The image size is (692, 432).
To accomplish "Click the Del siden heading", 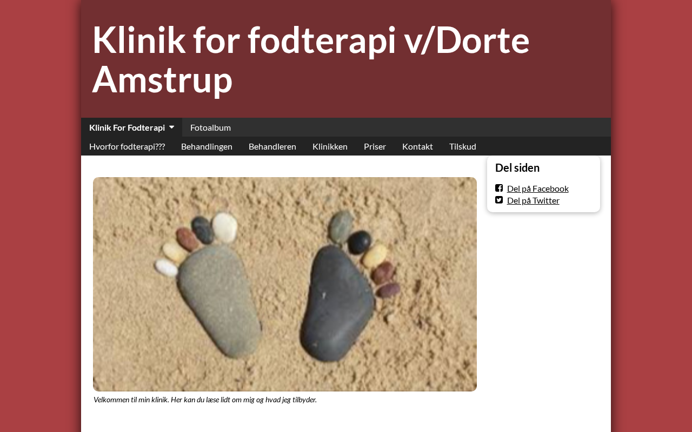I will [517, 167].
